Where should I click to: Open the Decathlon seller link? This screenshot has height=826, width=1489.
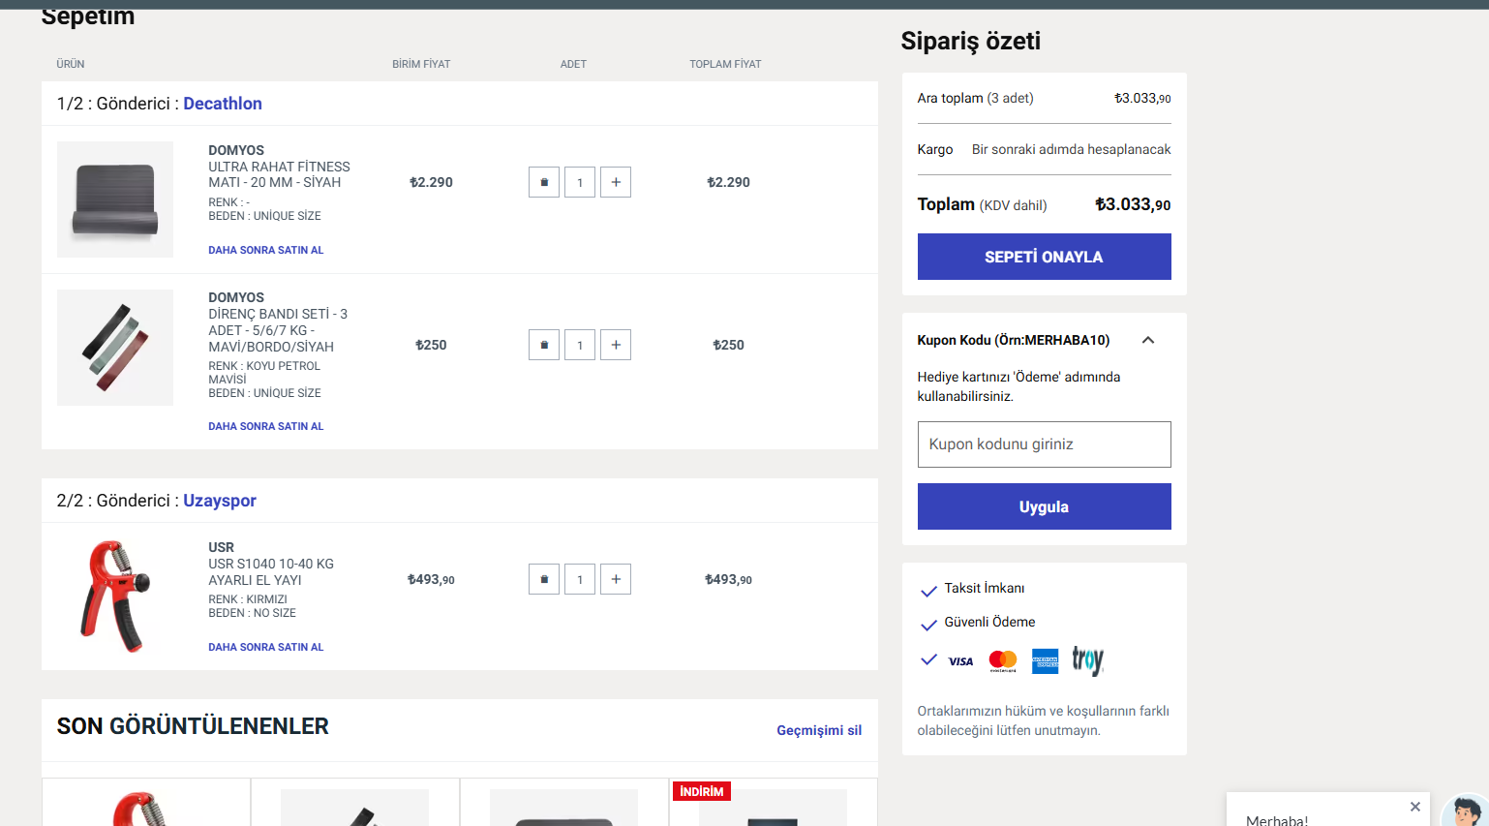(x=223, y=104)
